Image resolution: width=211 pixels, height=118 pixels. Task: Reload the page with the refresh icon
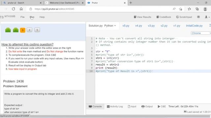[13, 9]
